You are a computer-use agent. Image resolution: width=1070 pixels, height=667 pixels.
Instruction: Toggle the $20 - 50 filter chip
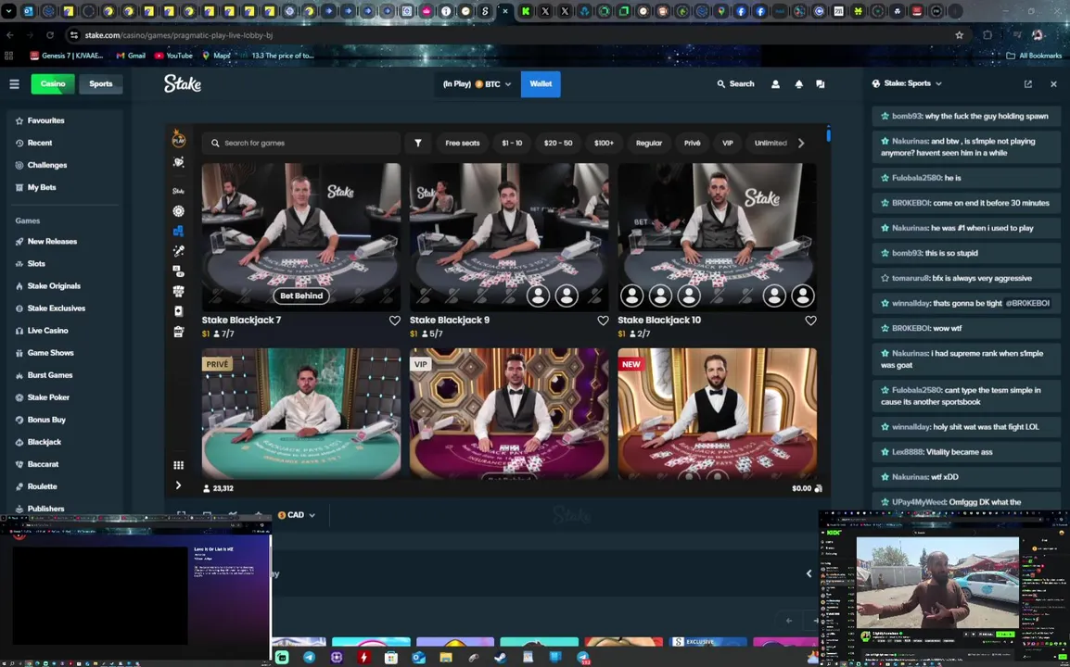(x=558, y=144)
